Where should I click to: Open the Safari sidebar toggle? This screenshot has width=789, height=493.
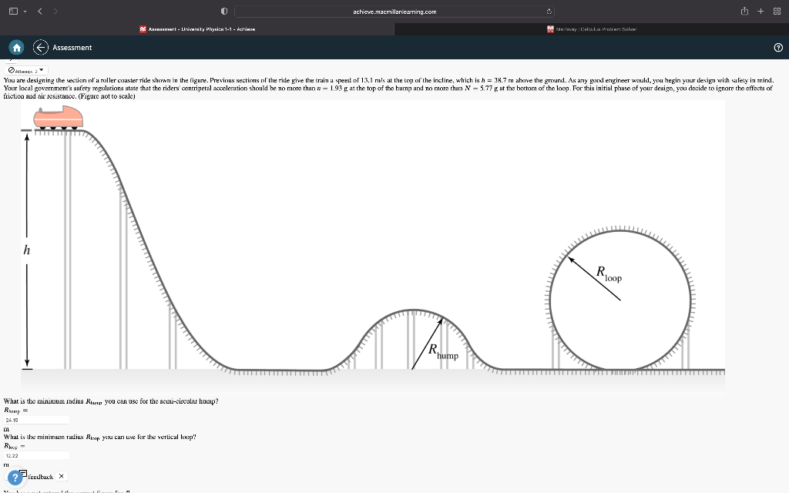point(14,11)
